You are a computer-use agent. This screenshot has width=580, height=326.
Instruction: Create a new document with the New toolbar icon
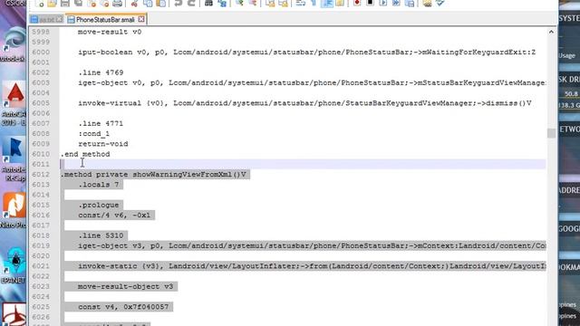40,4
